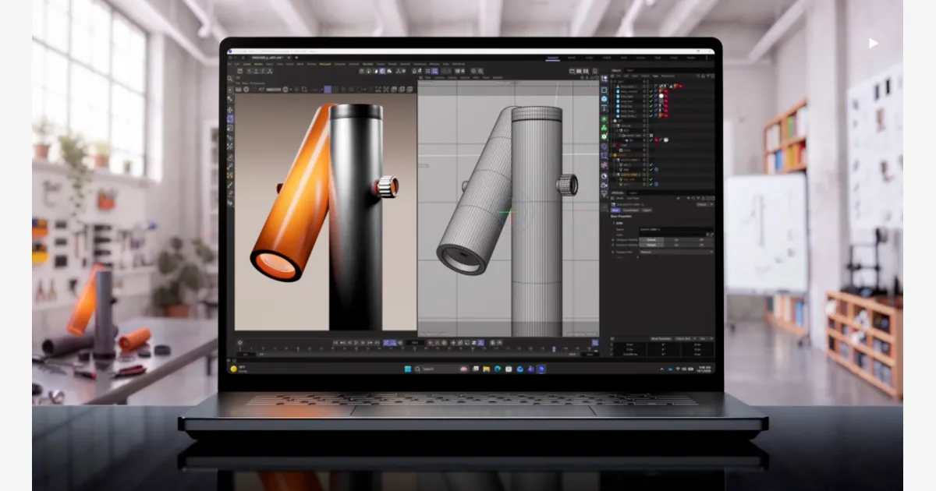This screenshot has height=491, width=936.
Task: Click the active Cinema 4D taskbar icon
Action: coord(541,369)
